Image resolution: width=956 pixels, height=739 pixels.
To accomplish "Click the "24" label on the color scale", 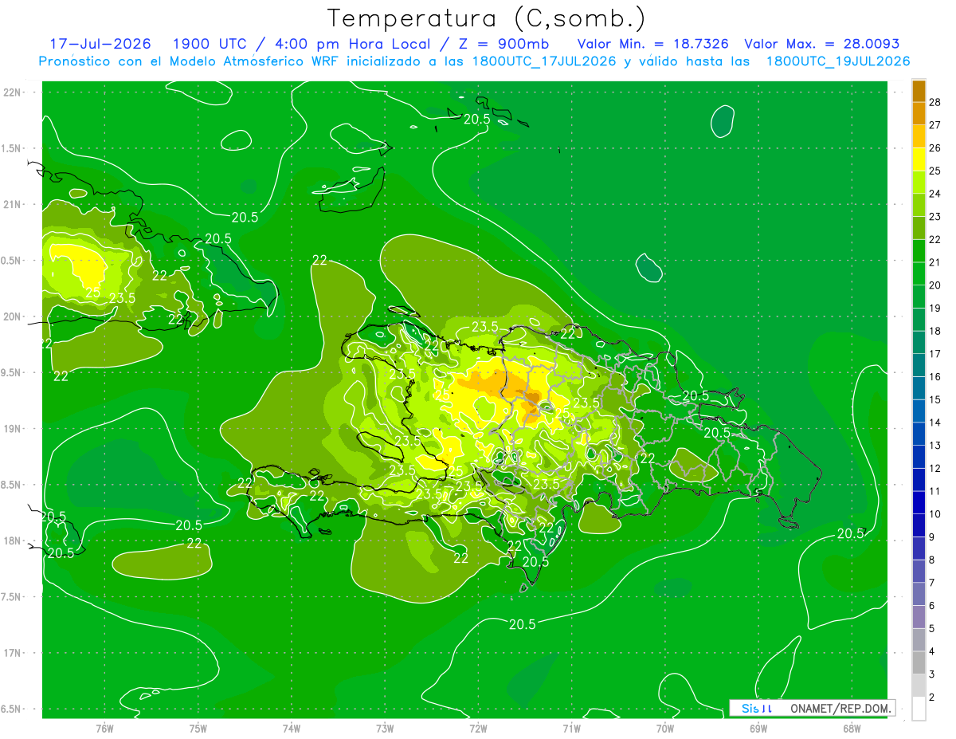I will pyautogui.click(x=935, y=194).
